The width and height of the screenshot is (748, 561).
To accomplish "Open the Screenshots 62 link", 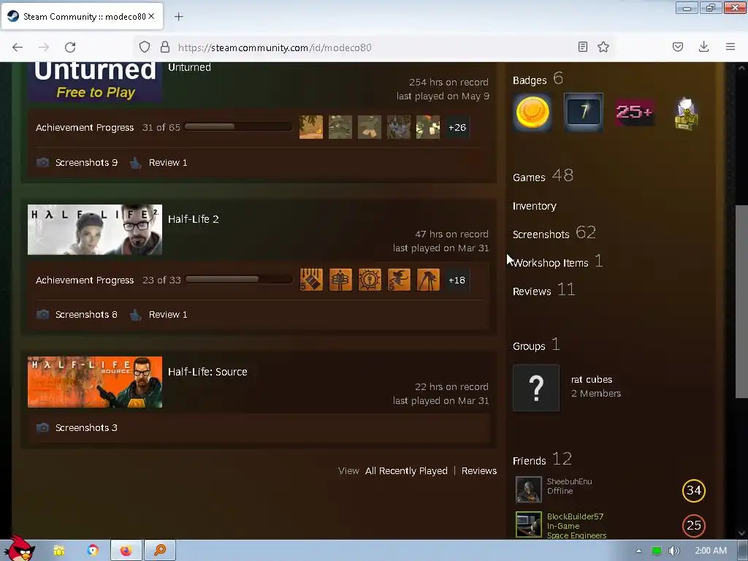I will click(x=554, y=233).
